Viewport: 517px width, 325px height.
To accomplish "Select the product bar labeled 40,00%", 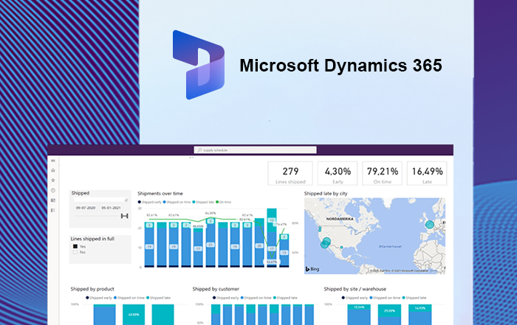I will pyautogui.click(x=134, y=315).
